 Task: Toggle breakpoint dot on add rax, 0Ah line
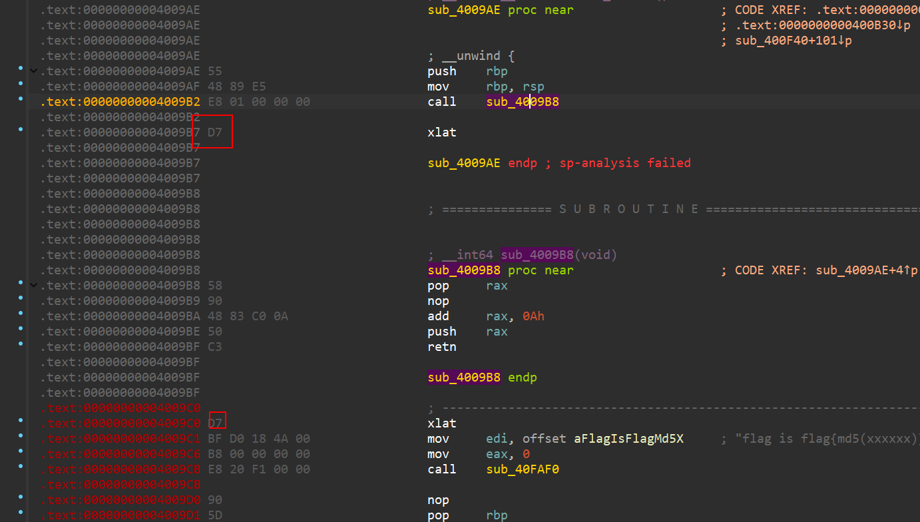pos(21,313)
